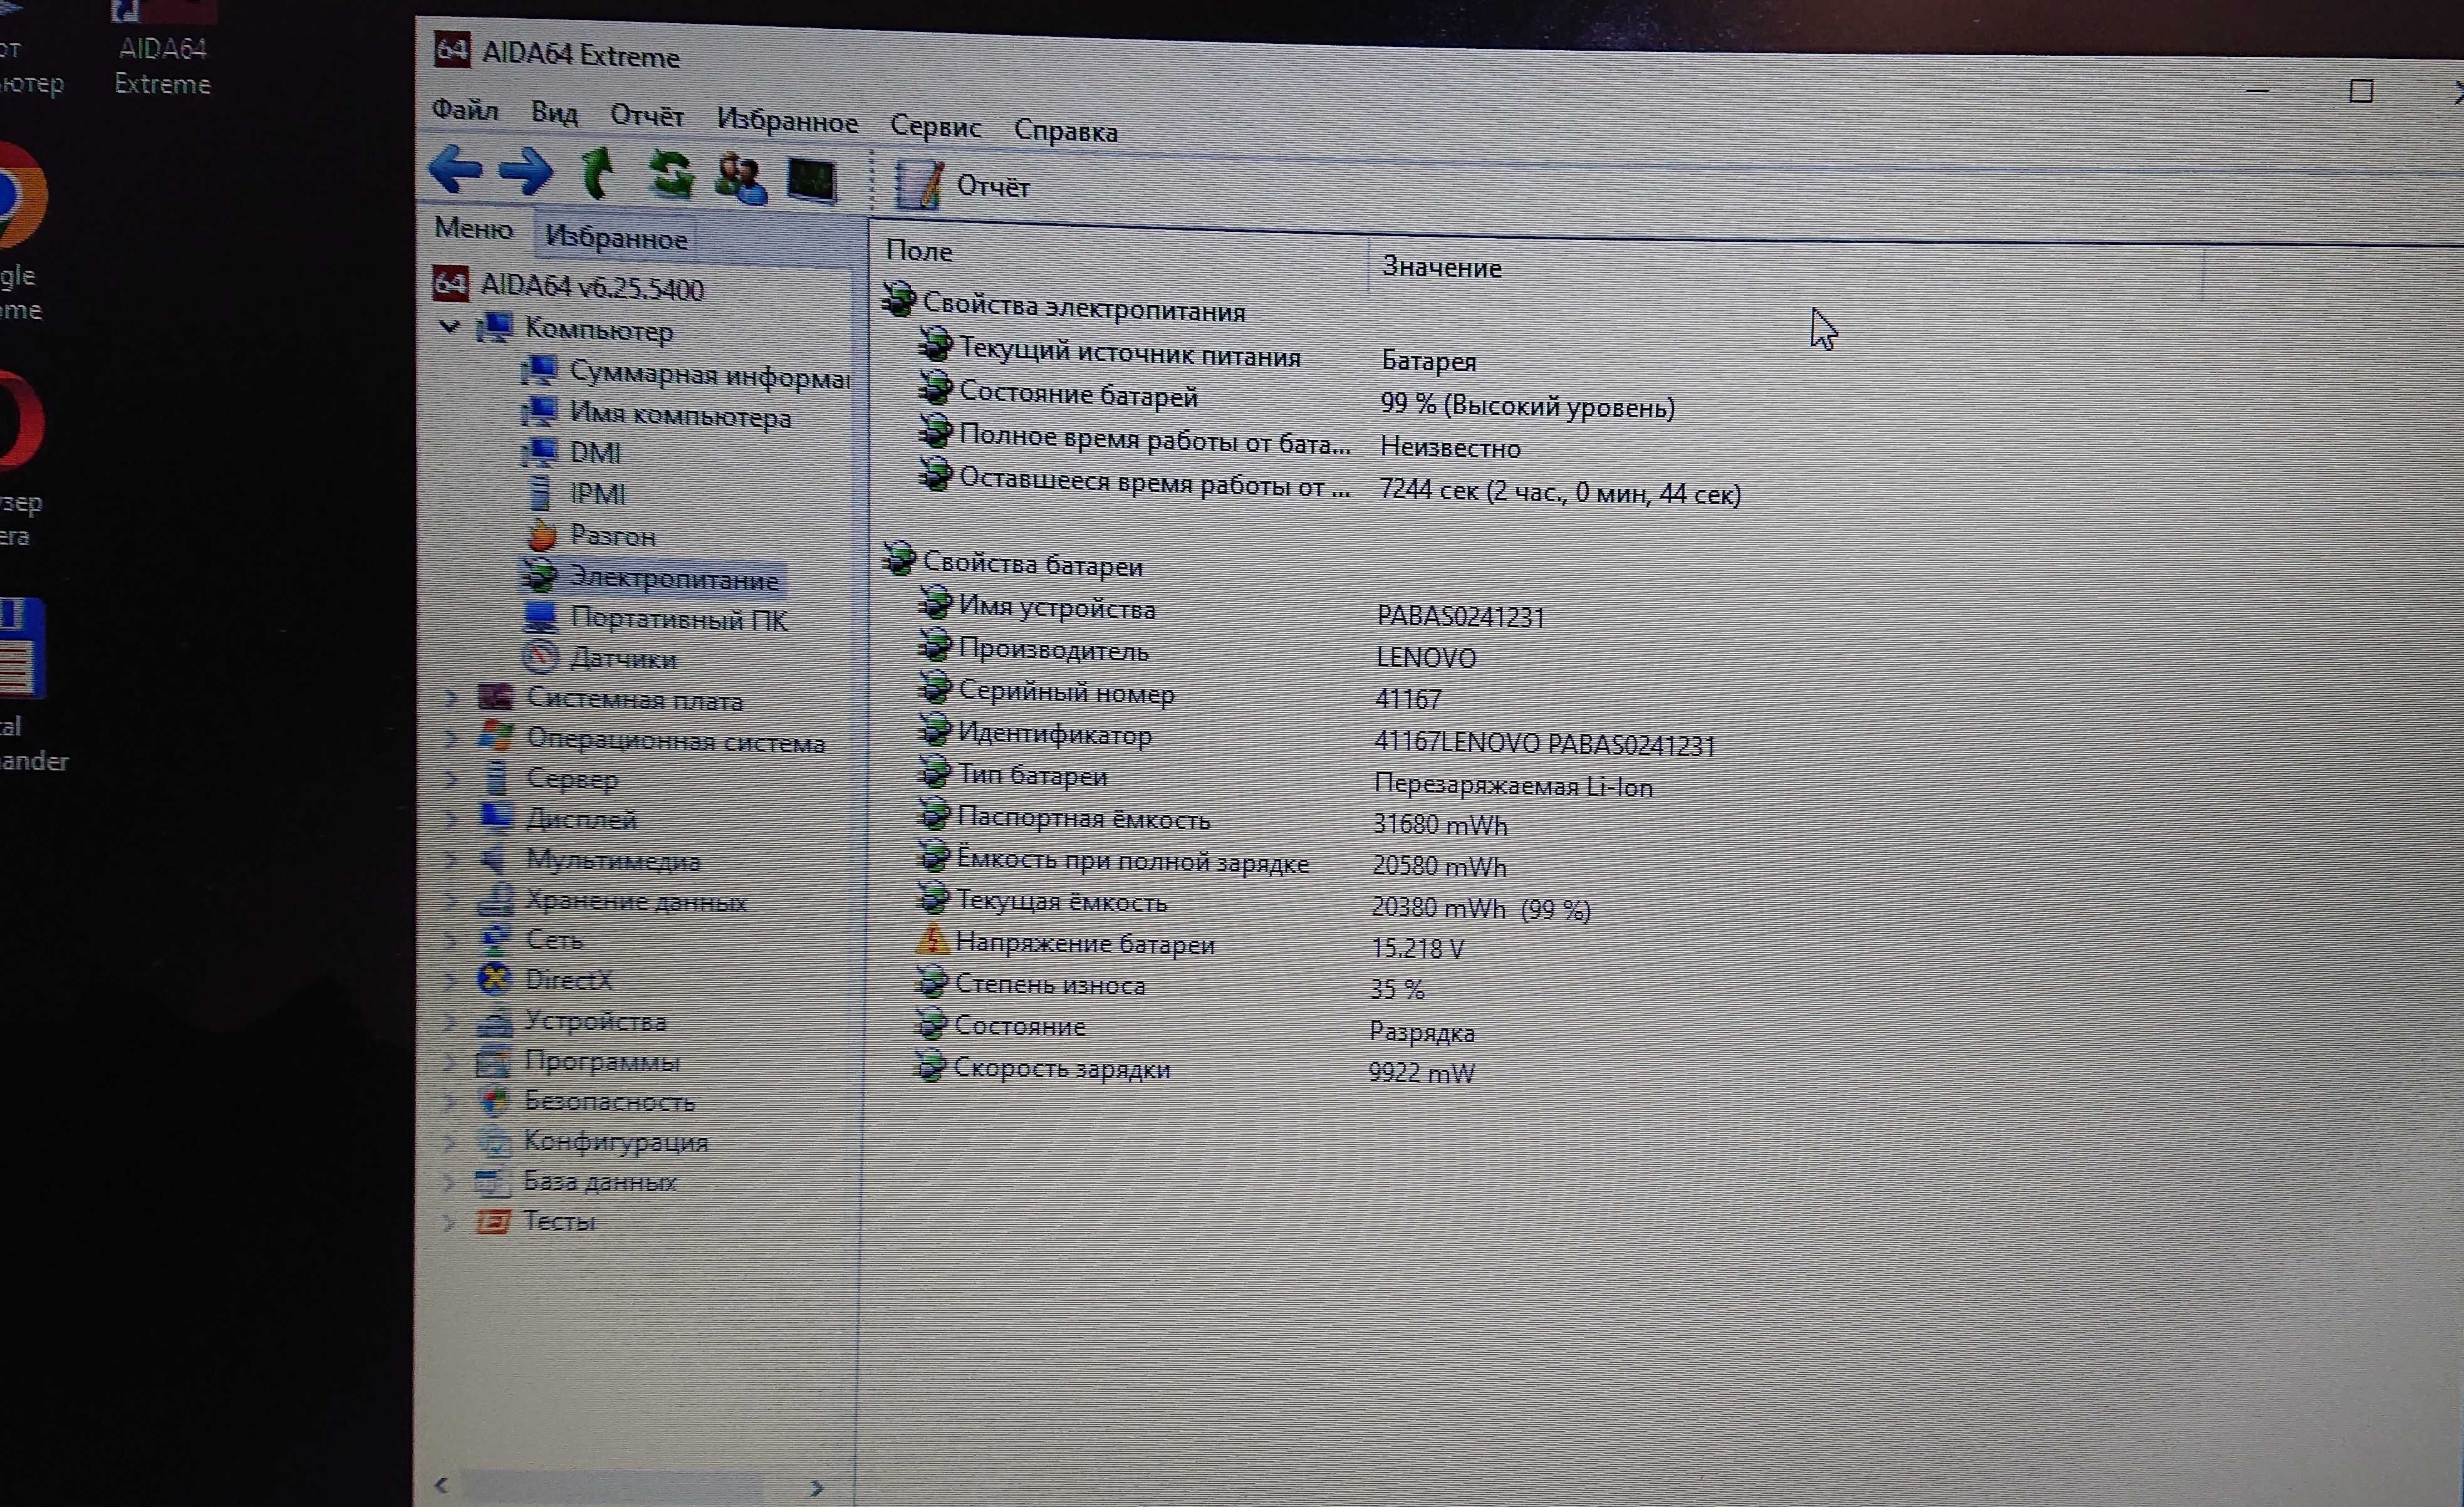
Task: Click the Отчёт report toolbar button
Action: pos(962,185)
